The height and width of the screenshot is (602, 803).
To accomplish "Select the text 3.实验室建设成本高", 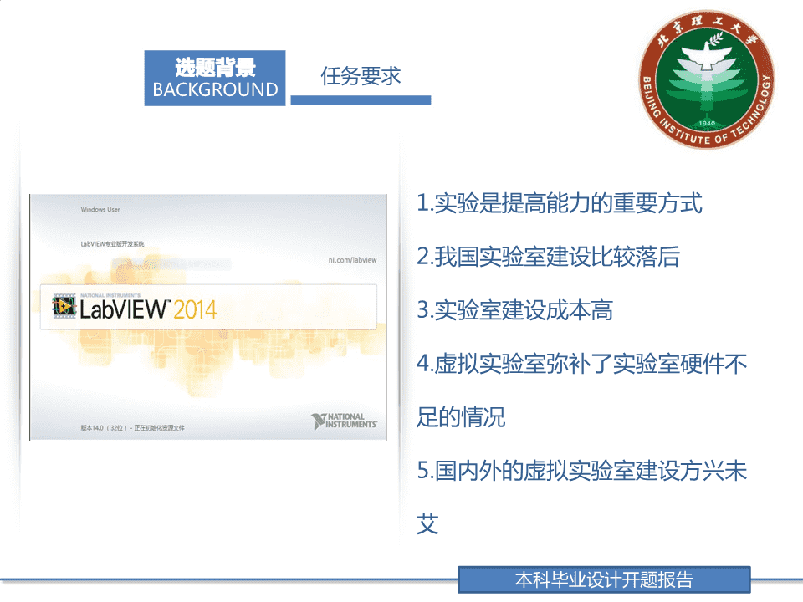I will (x=514, y=309).
